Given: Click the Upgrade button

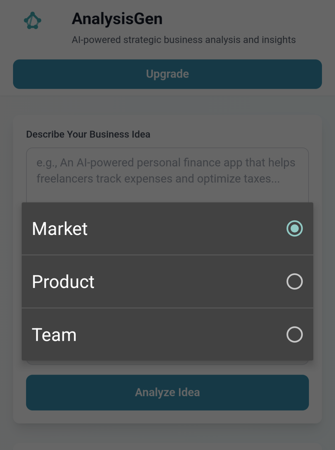Looking at the screenshot, I should (x=167, y=74).
